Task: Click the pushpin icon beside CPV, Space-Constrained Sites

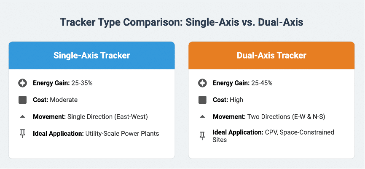Action: click(x=202, y=136)
